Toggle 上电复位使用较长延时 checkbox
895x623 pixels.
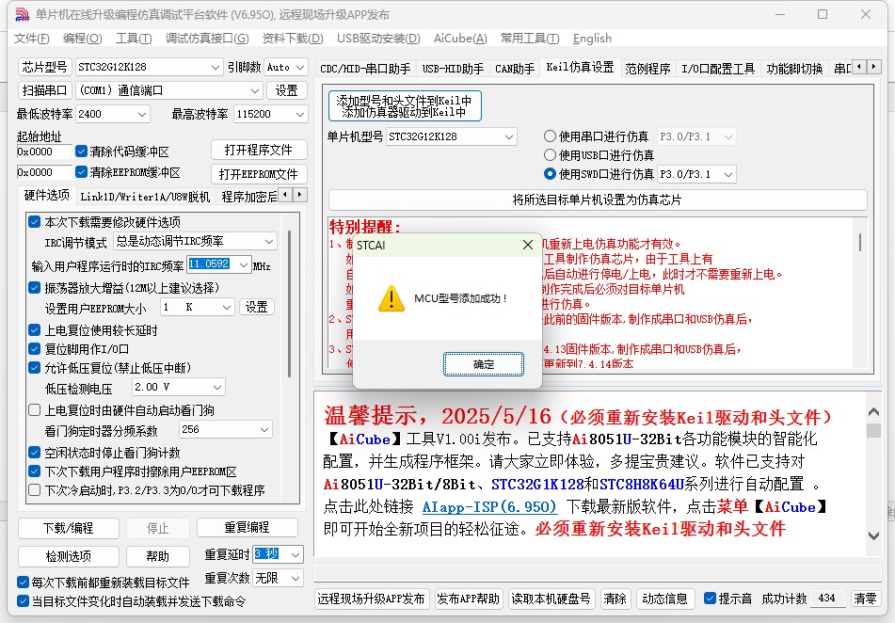[x=35, y=330]
